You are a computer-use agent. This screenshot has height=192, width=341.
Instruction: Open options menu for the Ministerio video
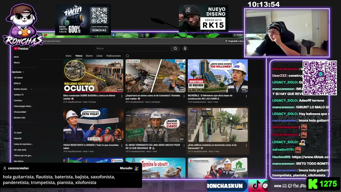click(246, 96)
